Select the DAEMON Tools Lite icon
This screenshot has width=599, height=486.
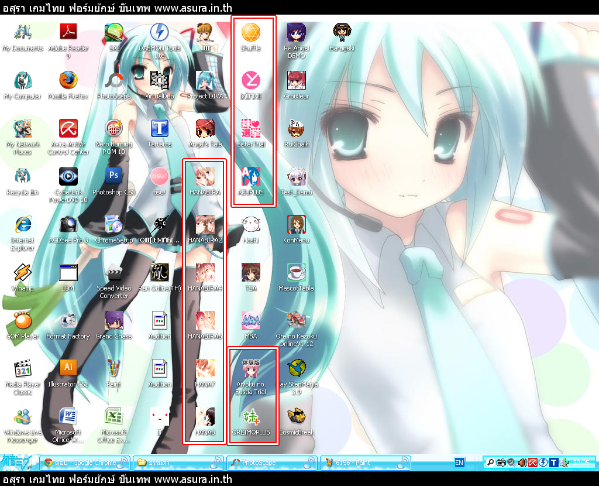(x=160, y=32)
